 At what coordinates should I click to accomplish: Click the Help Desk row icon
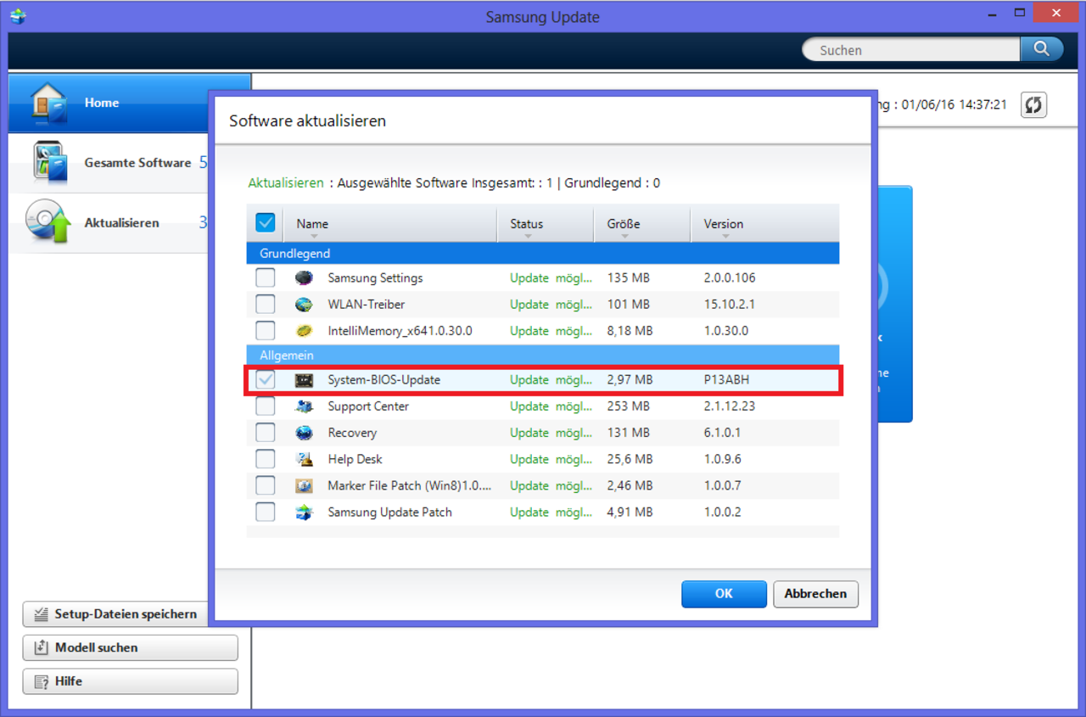point(304,459)
